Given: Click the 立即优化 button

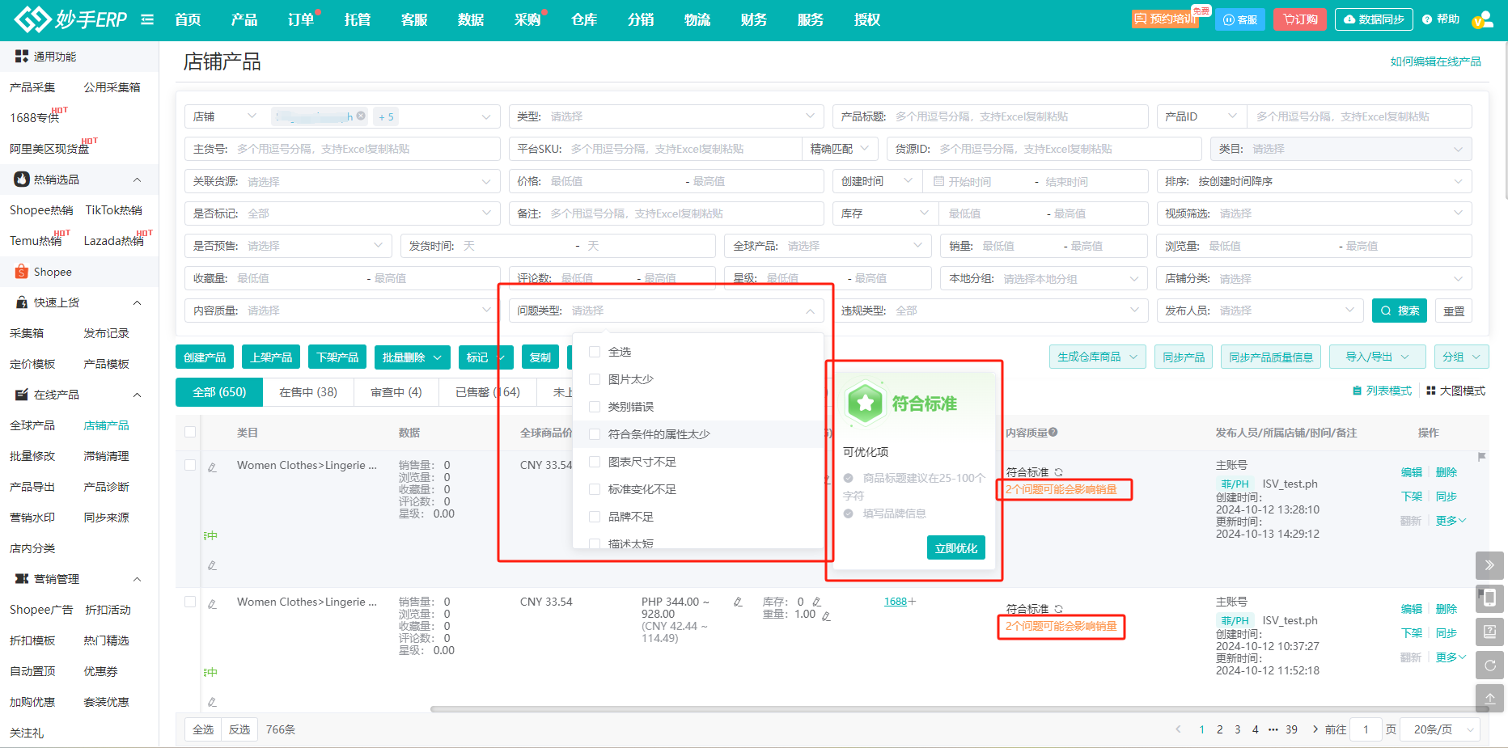Looking at the screenshot, I should [955, 548].
